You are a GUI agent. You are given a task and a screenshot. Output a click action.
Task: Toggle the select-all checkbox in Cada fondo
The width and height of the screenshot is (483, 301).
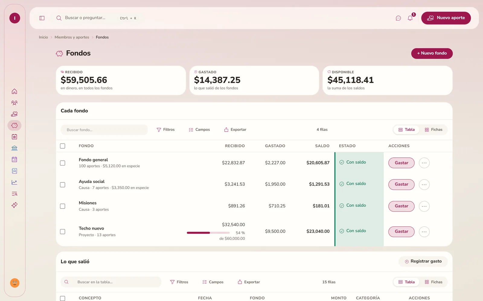(x=62, y=146)
